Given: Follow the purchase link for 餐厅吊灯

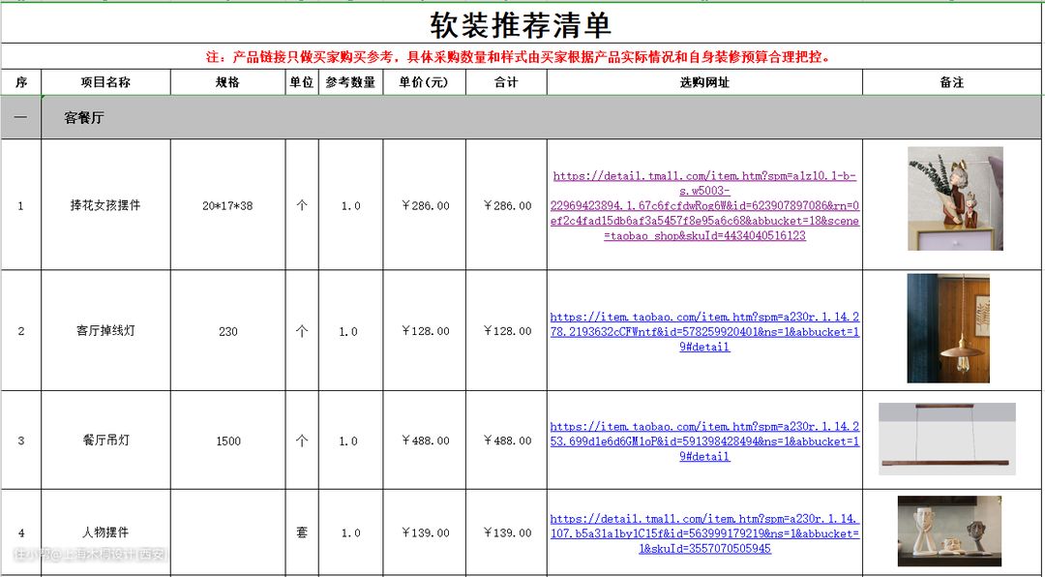Looking at the screenshot, I should (x=704, y=440).
